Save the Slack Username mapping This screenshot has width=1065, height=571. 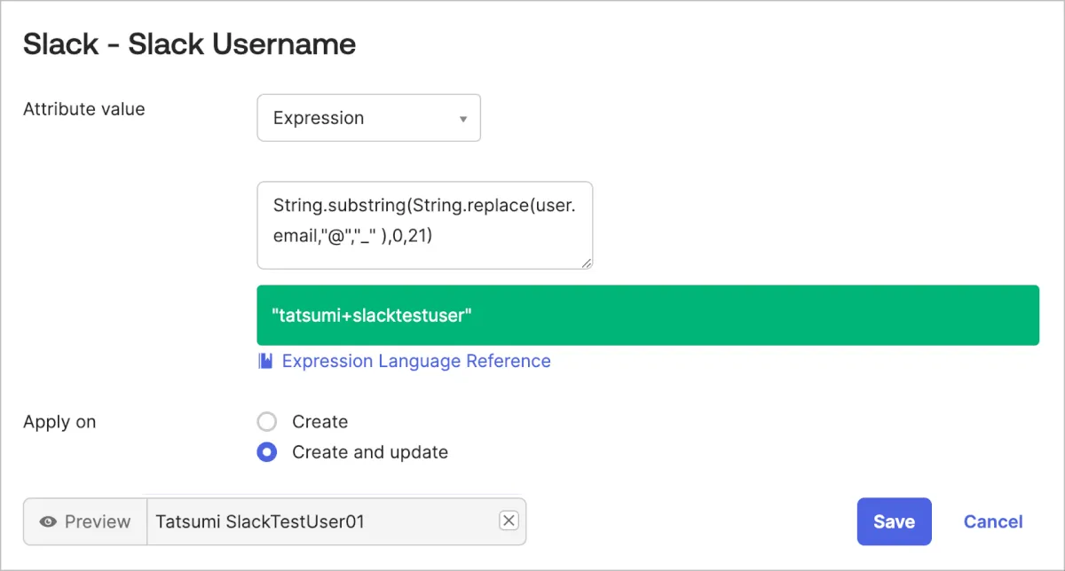tap(894, 521)
